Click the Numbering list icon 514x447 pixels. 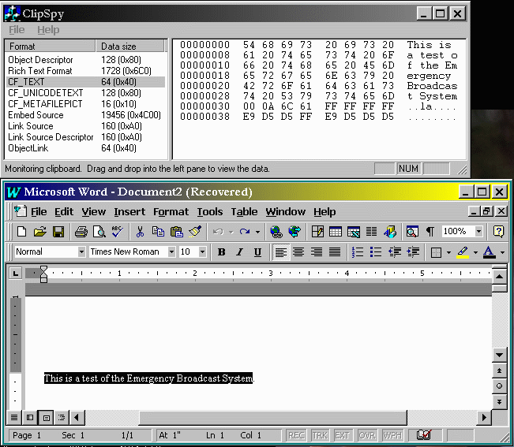point(358,252)
